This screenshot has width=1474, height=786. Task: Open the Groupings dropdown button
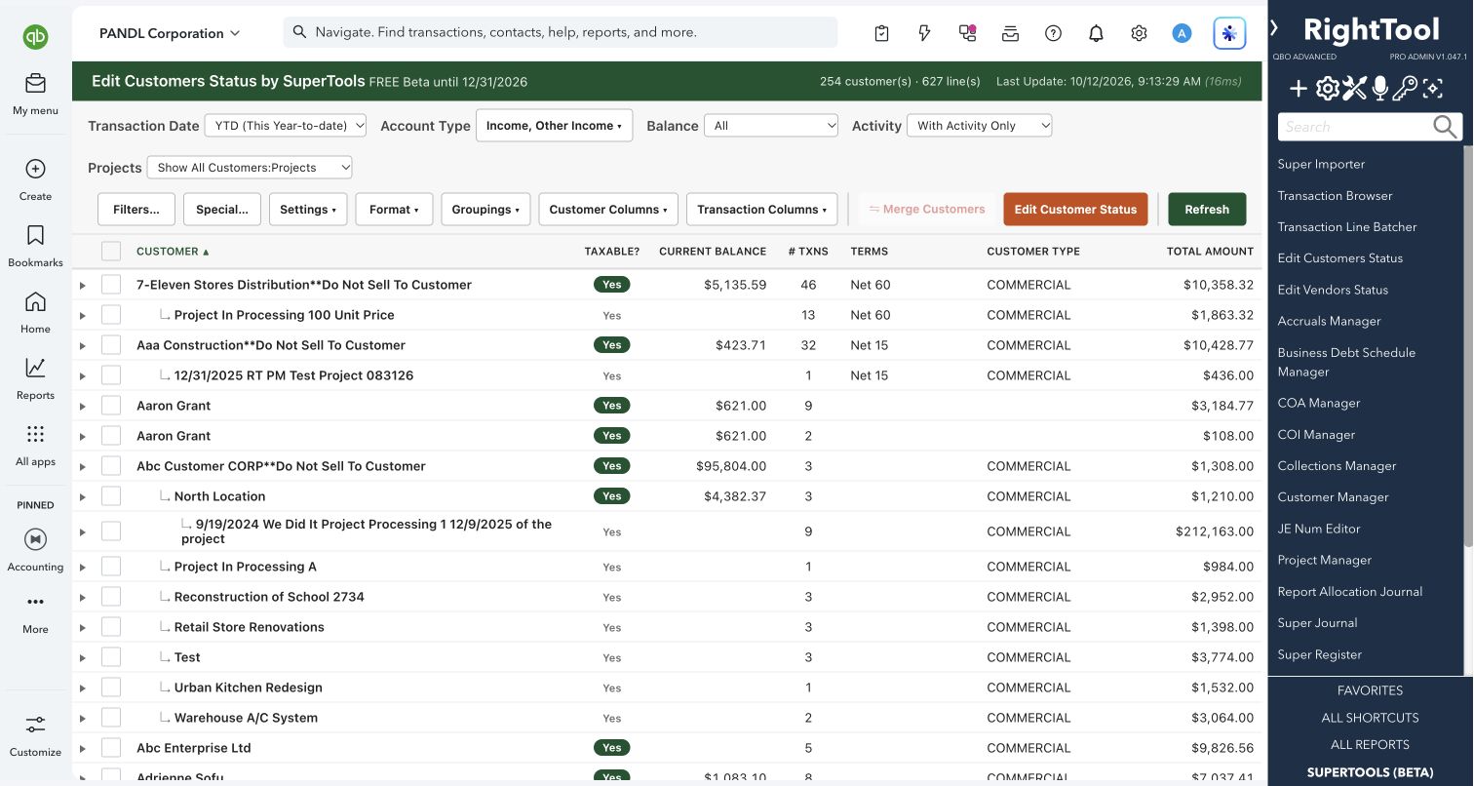(x=485, y=209)
